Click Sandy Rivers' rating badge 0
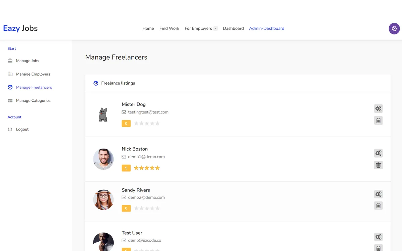The image size is (402, 251). coord(126,208)
